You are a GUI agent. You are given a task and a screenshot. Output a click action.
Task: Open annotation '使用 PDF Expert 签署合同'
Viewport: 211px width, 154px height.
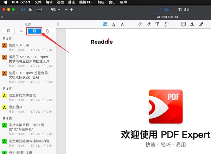click(28, 77)
